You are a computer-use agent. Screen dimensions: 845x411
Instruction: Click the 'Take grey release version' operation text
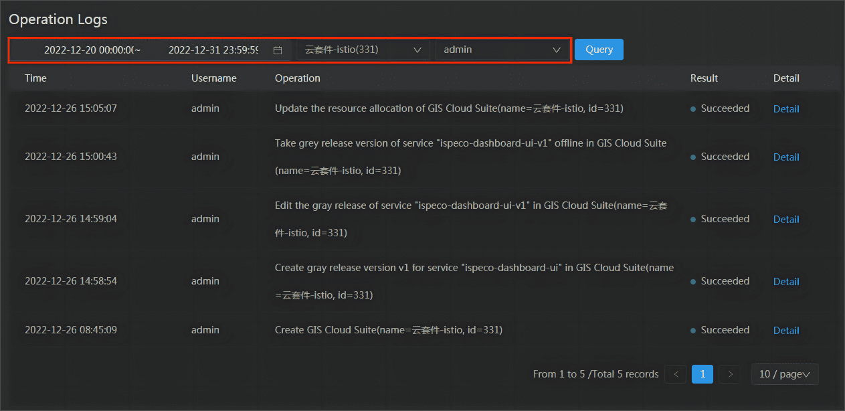[471, 157]
